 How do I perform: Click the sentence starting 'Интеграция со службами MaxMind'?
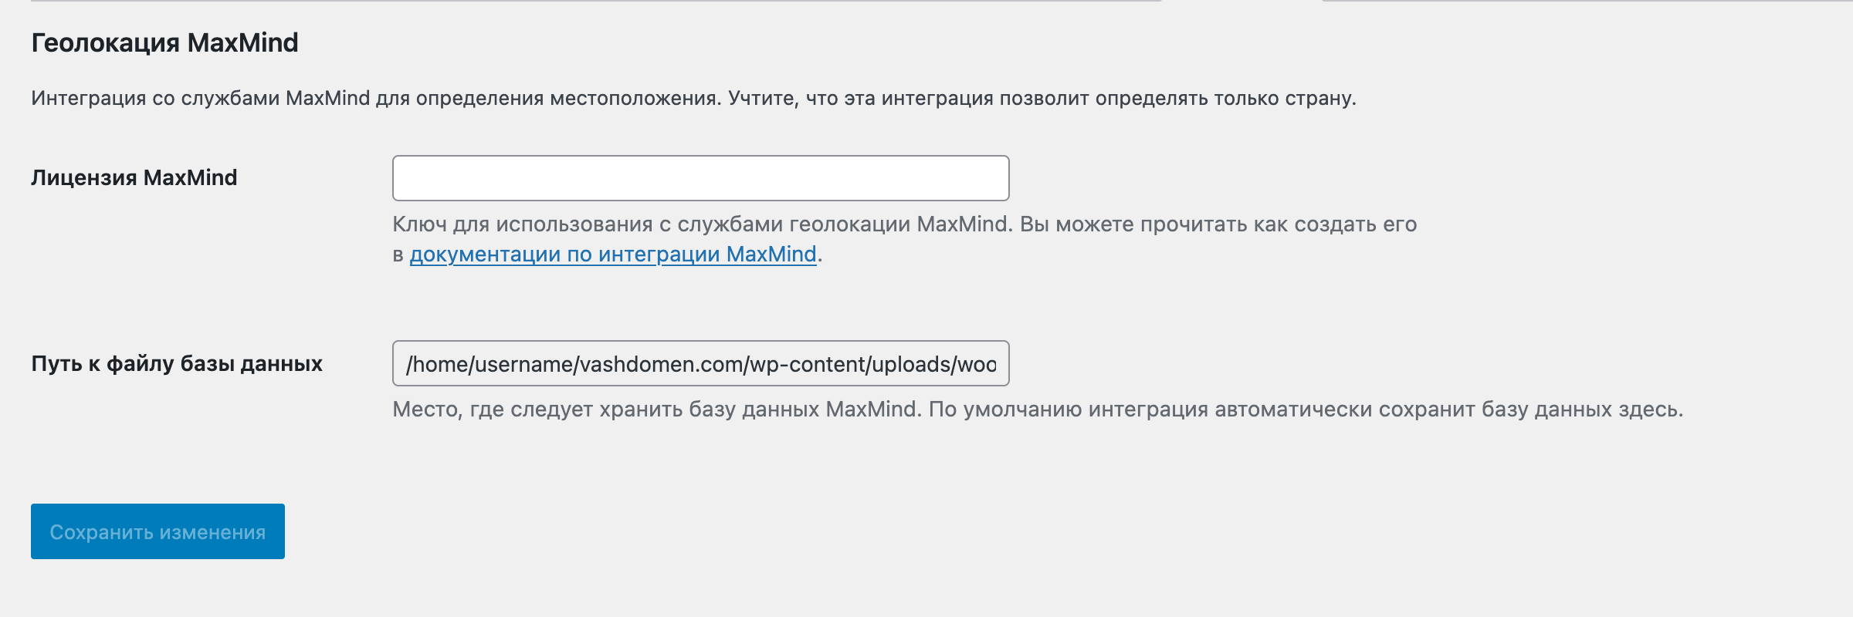[376, 98]
